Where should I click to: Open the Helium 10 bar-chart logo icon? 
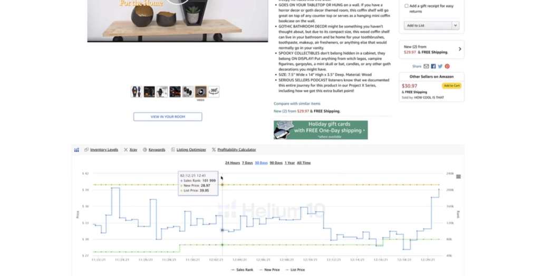76,150
